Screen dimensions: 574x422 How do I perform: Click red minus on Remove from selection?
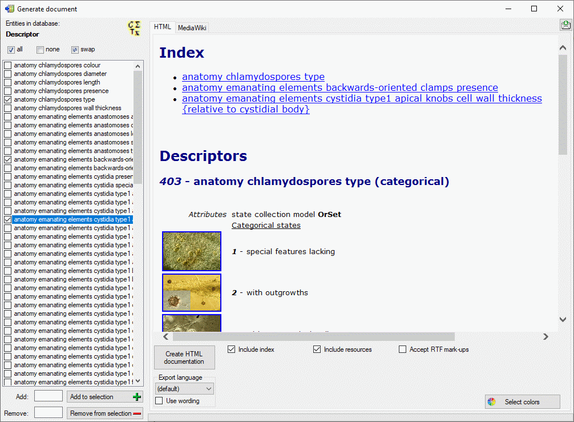click(138, 413)
